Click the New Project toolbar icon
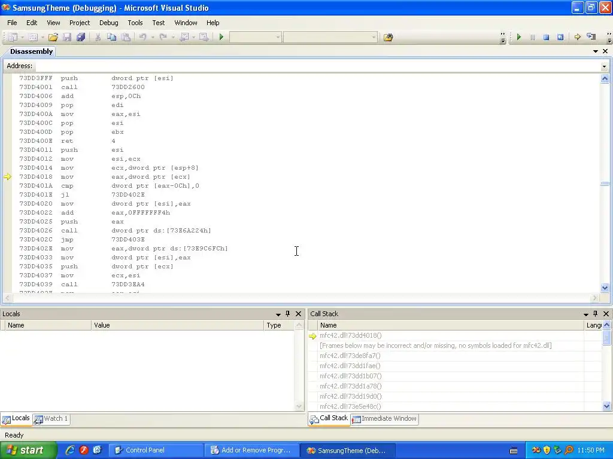613x459 pixels. tap(13, 37)
